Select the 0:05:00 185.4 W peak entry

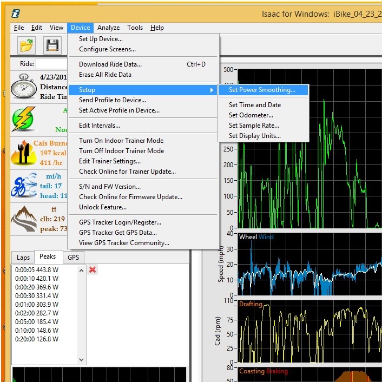[x=37, y=321]
